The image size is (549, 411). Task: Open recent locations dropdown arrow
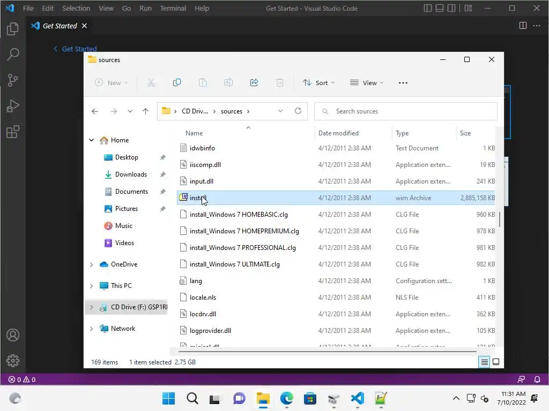pos(130,111)
